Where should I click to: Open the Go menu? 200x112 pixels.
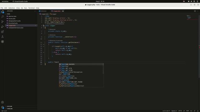tap(22, 8)
